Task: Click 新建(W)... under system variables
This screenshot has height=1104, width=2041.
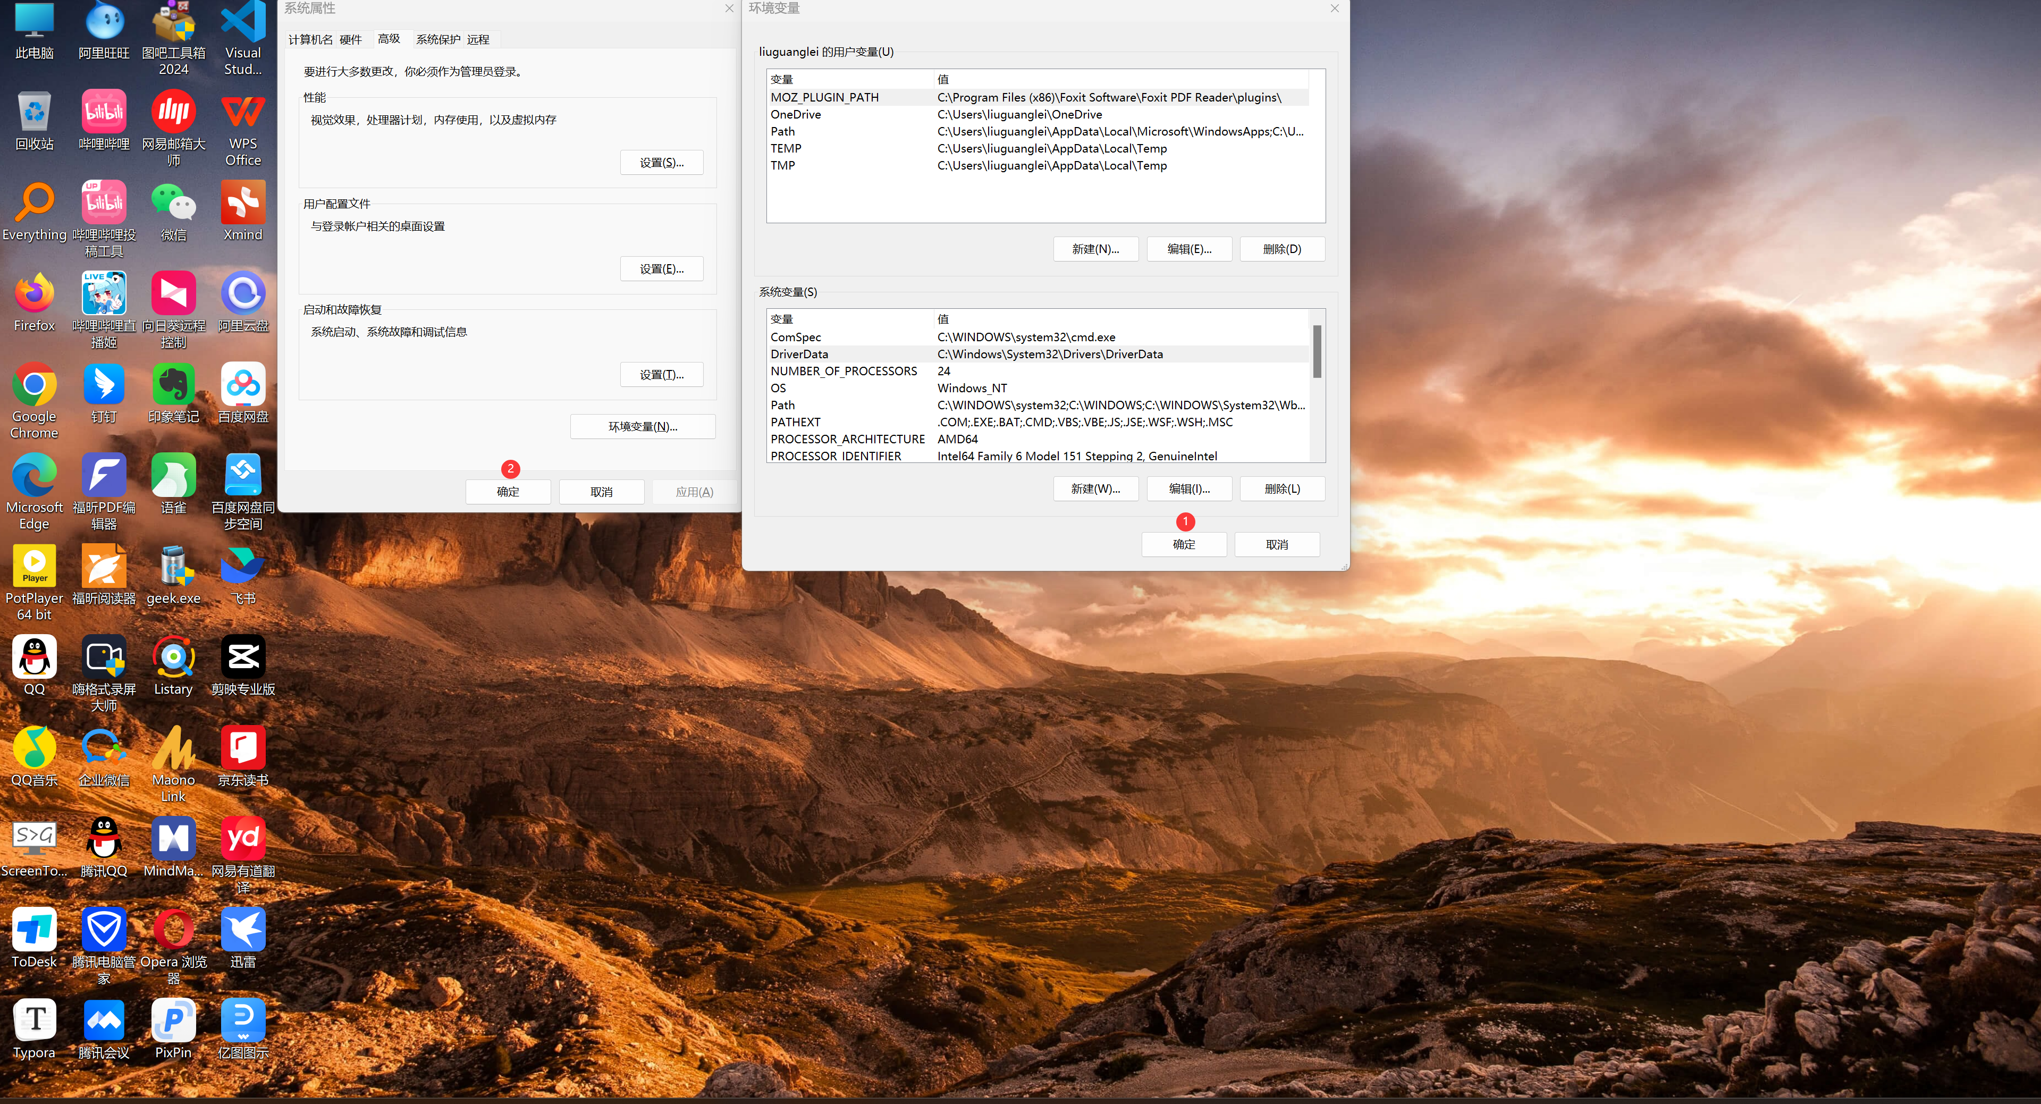Action: 1095,489
